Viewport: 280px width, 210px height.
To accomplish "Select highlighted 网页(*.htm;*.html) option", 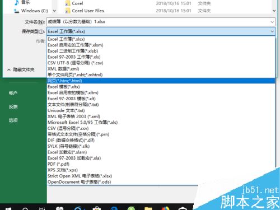I will tap(161, 81).
